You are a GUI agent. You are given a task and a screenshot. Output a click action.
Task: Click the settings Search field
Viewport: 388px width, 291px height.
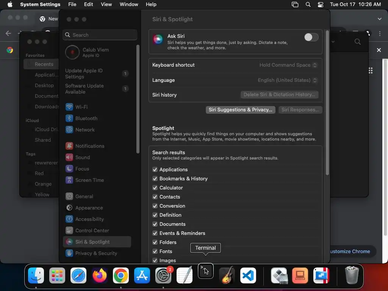point(100,35)
